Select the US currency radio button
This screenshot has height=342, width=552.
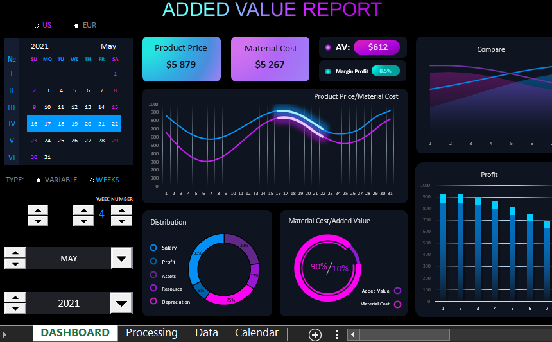[37, 26]
